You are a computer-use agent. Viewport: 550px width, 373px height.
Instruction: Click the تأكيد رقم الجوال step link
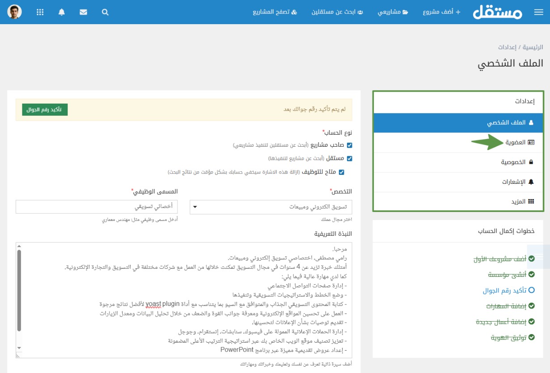tap(504, 290)
